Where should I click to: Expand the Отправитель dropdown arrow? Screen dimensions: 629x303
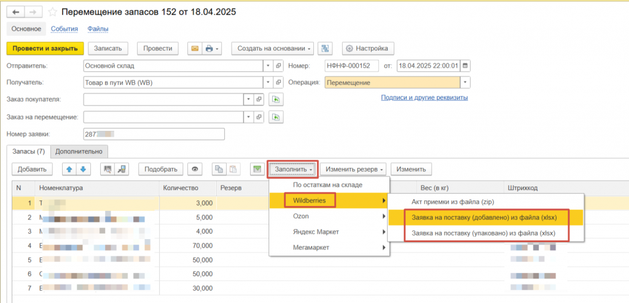point(267,66)
